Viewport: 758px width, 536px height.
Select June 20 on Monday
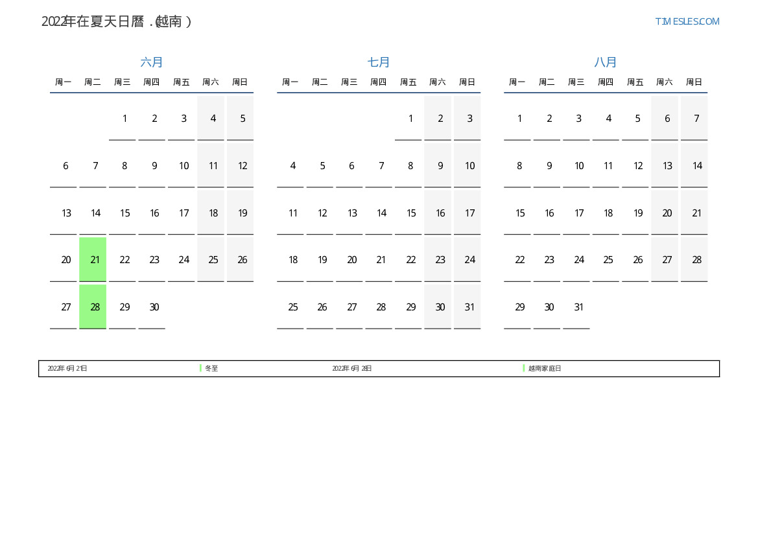[64, 259]
